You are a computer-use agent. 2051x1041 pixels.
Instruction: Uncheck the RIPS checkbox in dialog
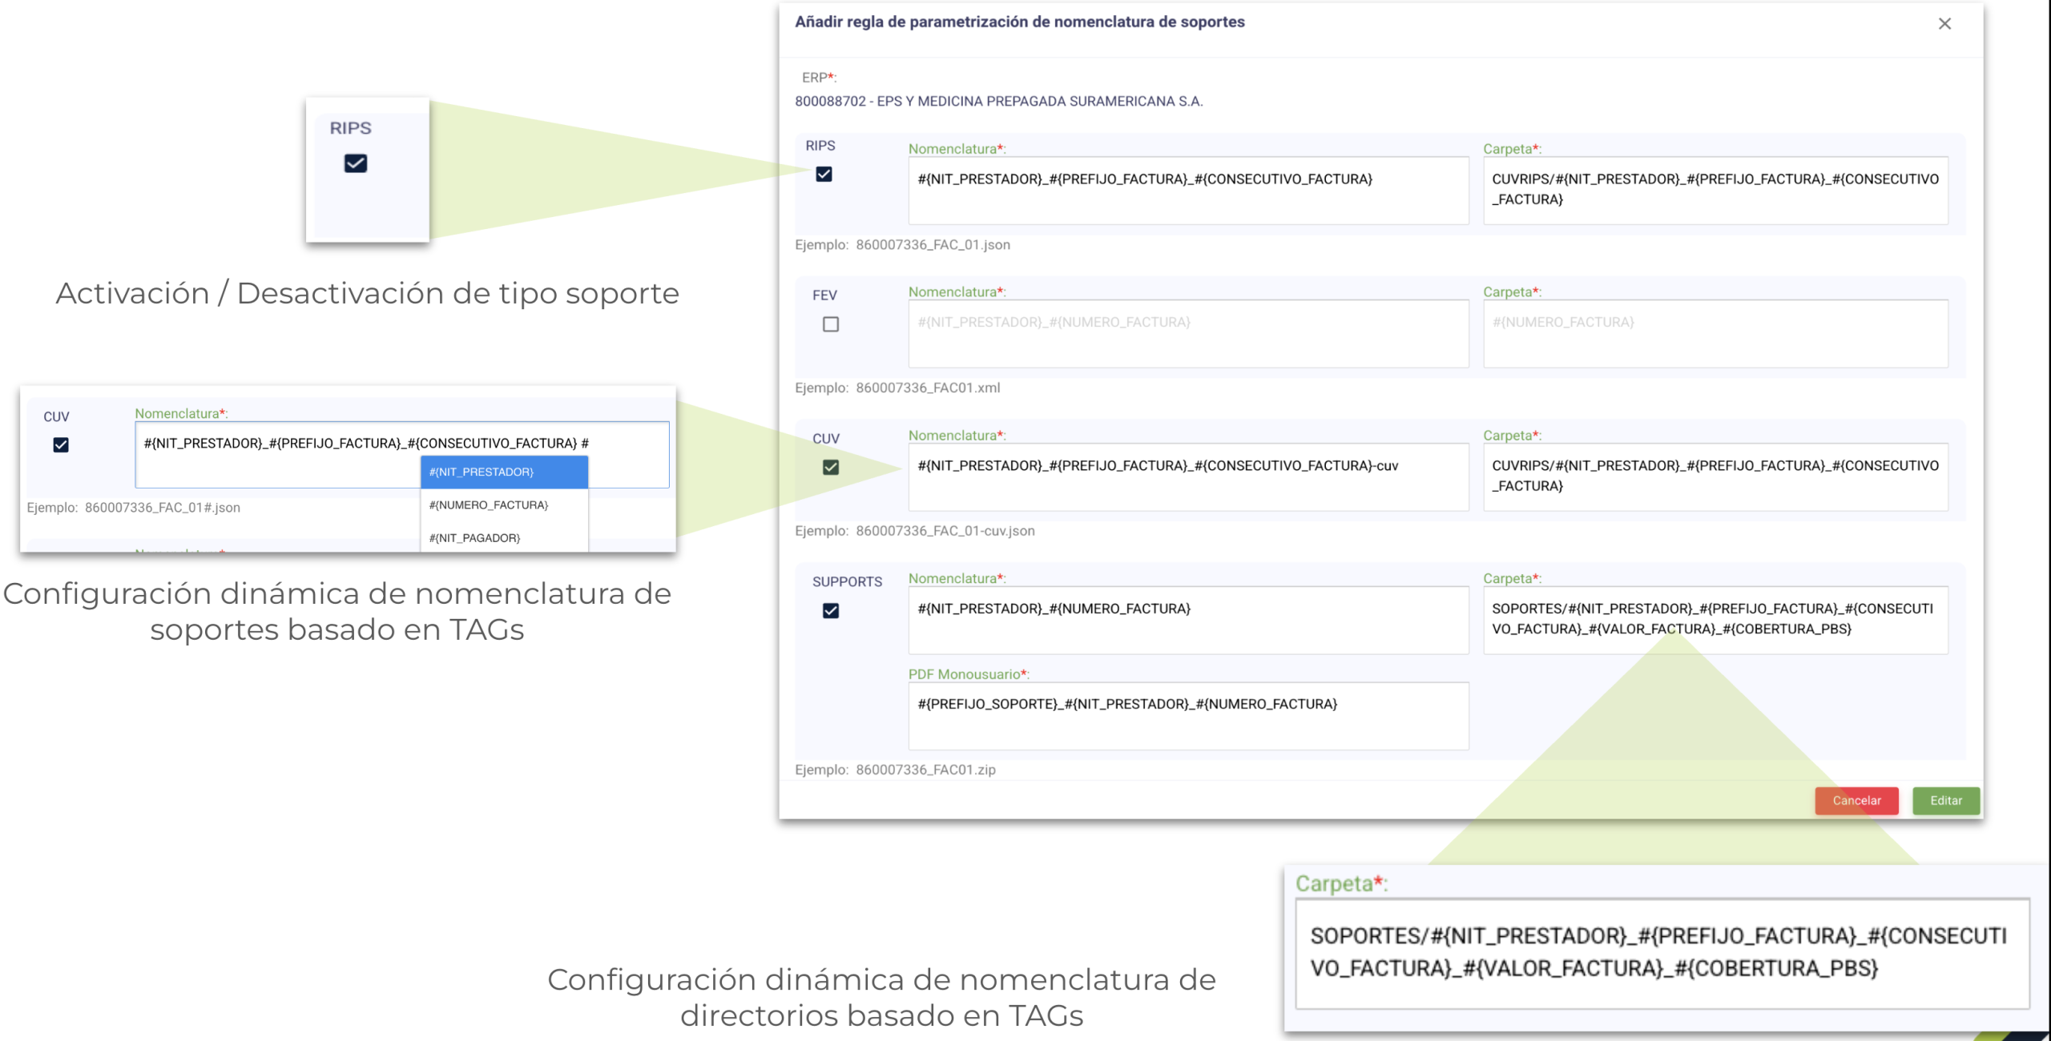coord(824,174)
